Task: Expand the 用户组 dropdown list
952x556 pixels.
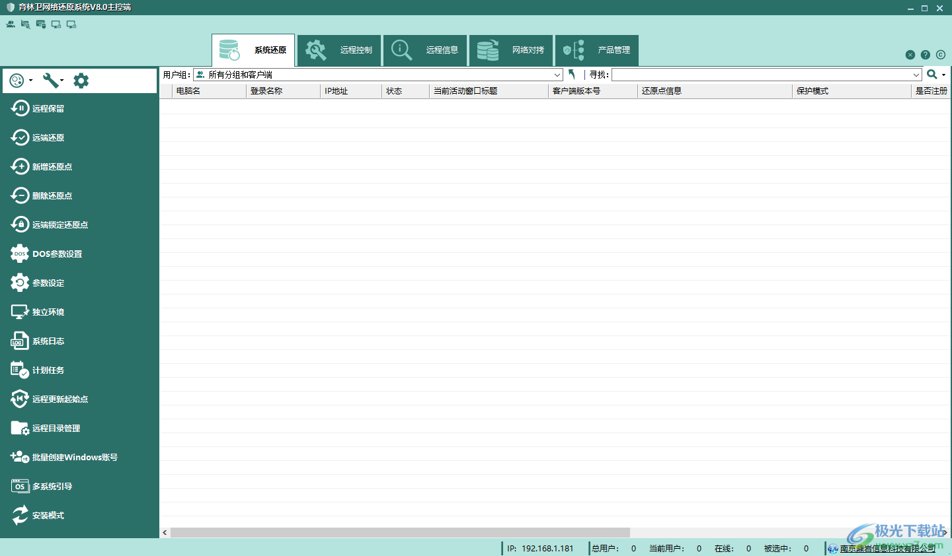Action: pyautogui.click(x=557, y=75)
